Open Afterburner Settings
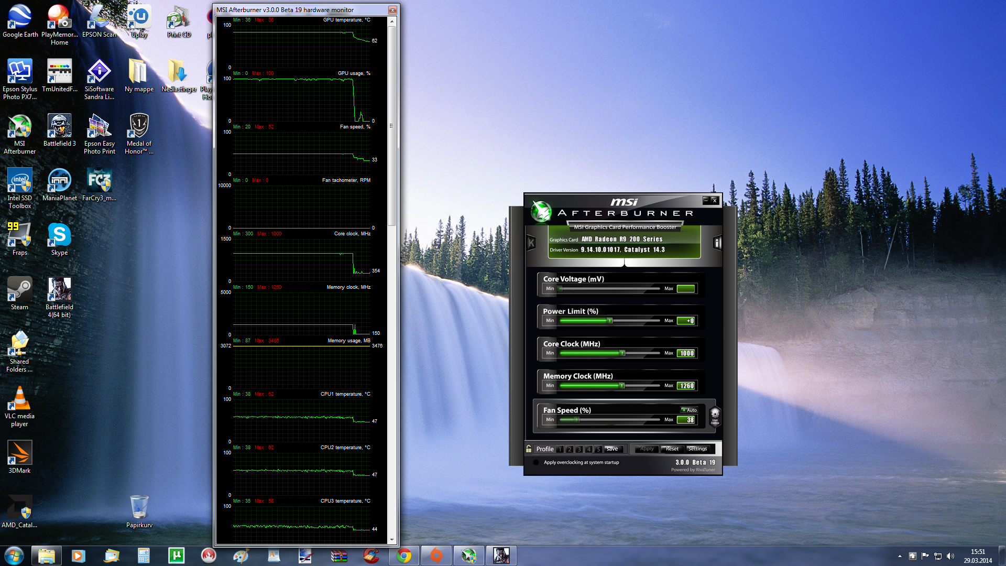Viewport: 1006px width, 566px height. (x=697, y=449)
